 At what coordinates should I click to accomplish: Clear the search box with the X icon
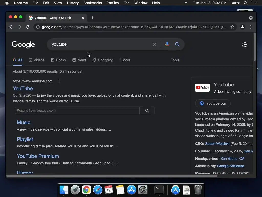click(155, 44)
